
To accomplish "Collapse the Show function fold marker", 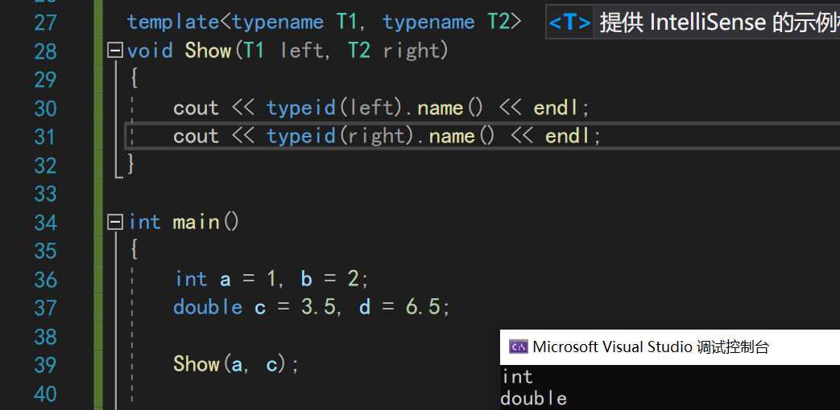I will click(x=114, y=51).
